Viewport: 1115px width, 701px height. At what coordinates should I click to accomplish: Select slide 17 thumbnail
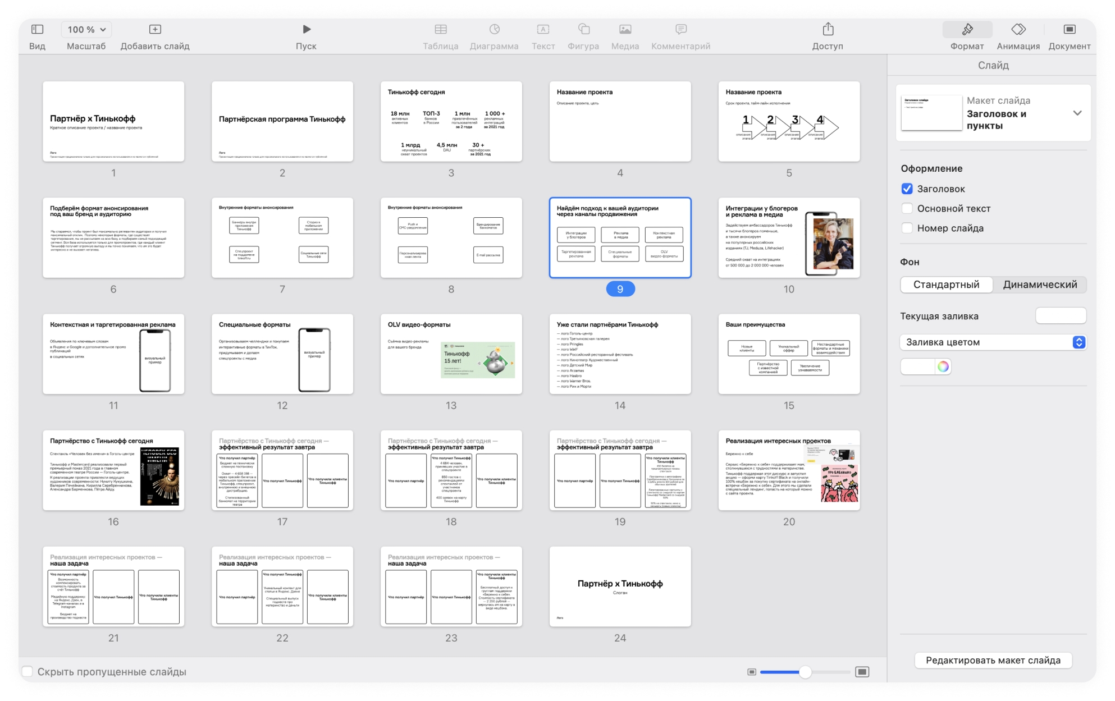pos(282,470)
